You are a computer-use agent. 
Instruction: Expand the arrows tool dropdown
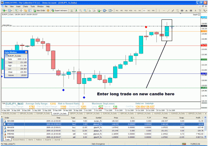point(207,11)
